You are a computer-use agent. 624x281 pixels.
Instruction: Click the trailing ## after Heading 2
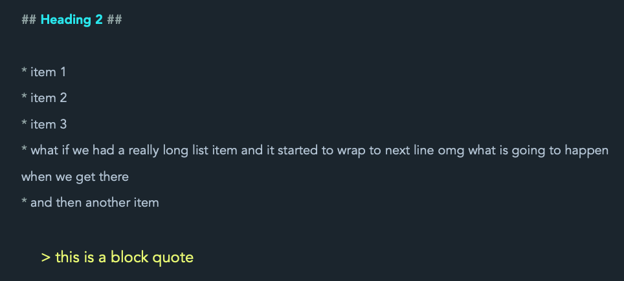(x=115, y=20)
